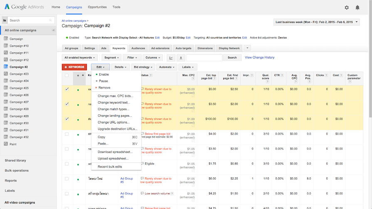Open the View Change History link
This screenshot has width=372, height=209.
point(259,57)
